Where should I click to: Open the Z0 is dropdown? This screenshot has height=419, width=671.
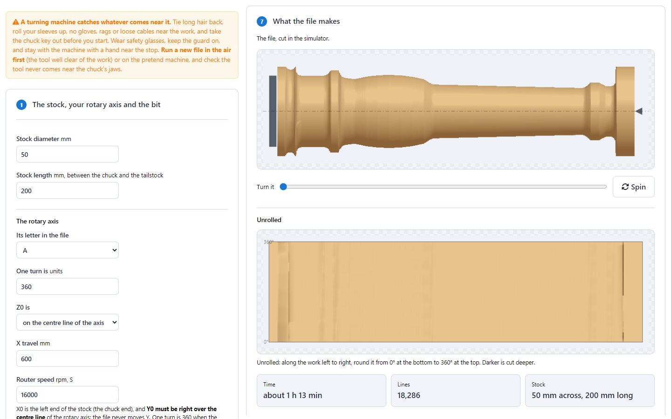click(x=68, y=322)
